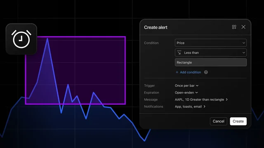Open the App, toasts, email notifications
The width and height of the screenshot is (264, 148).
pyautogui.click(x=190, y=106)
